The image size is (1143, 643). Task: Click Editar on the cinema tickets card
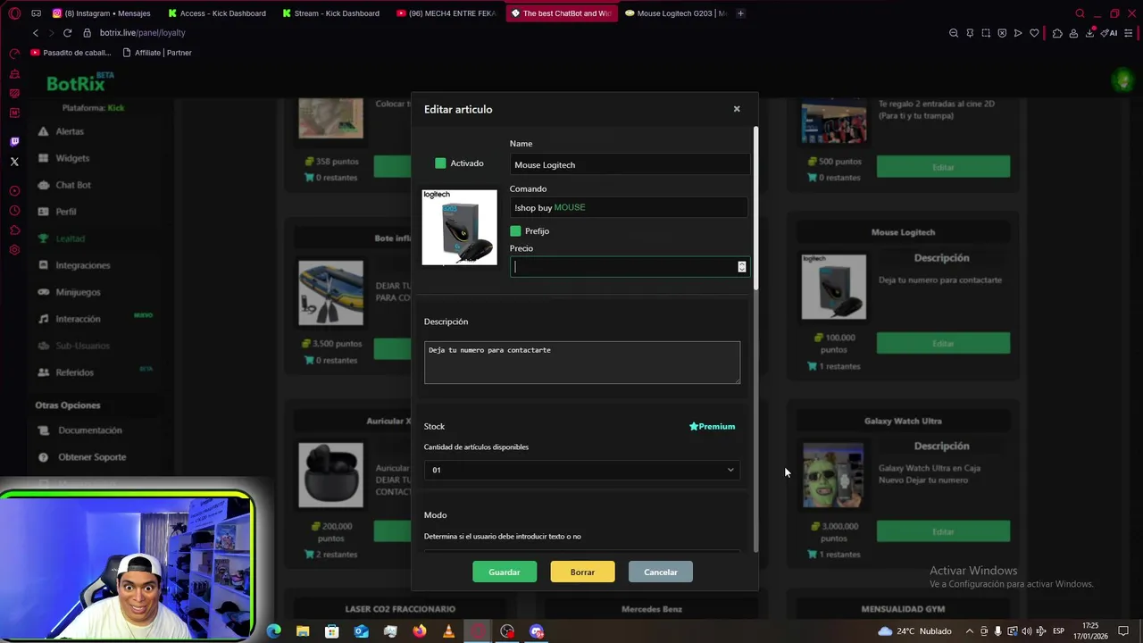(x=943, y=167)
